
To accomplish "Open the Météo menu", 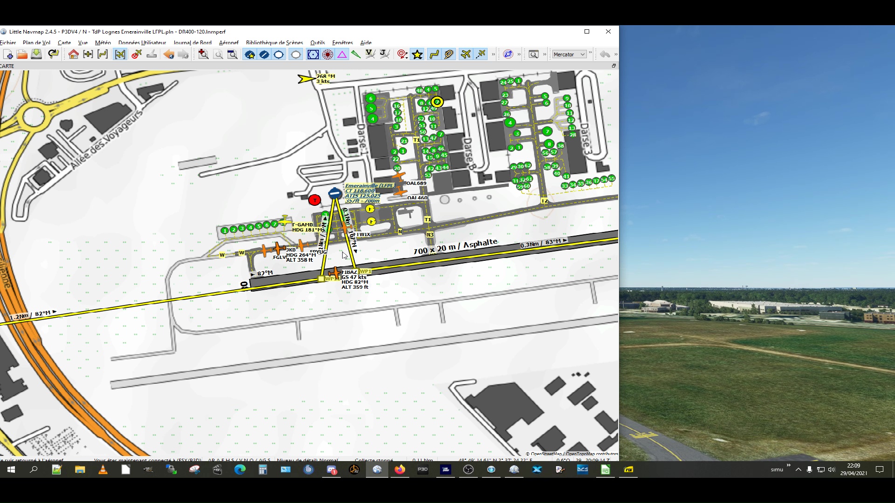I will tap(103, 42).
